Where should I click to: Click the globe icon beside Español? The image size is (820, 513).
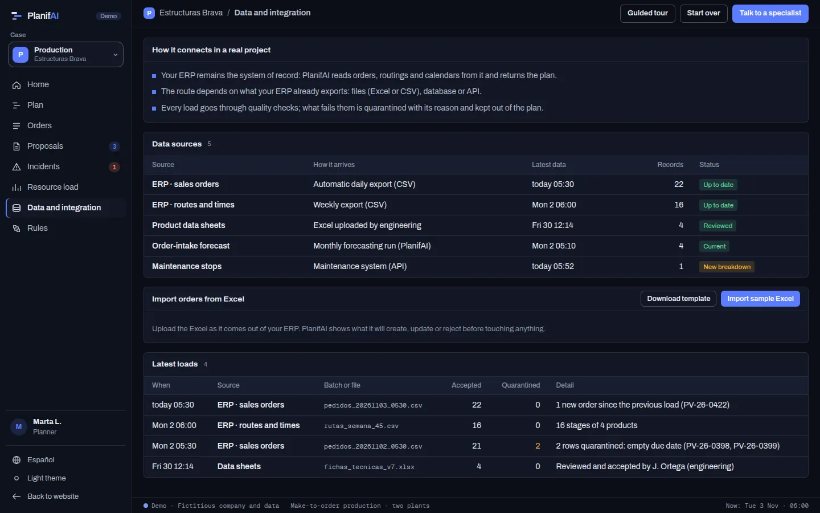tap(17, 460)
